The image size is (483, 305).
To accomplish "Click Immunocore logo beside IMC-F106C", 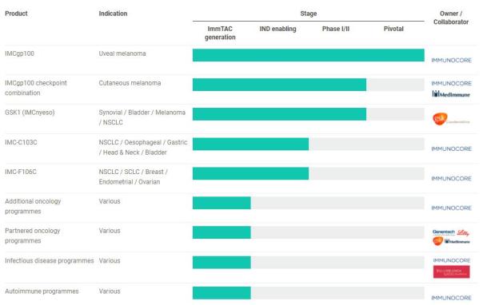I will [451, 179].
